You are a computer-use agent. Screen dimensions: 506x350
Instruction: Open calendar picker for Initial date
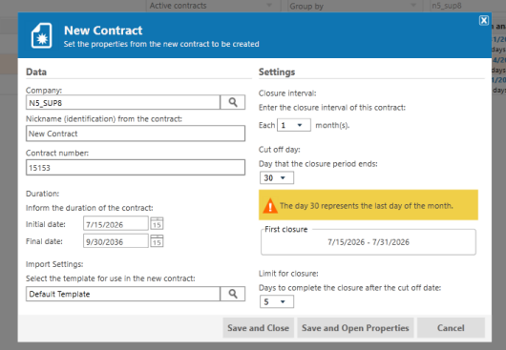click(157, 223)
